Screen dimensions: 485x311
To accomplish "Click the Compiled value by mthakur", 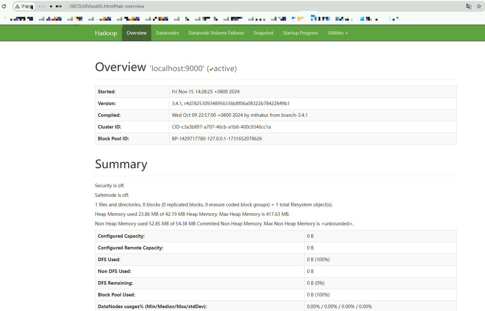I will click(239, 115).
